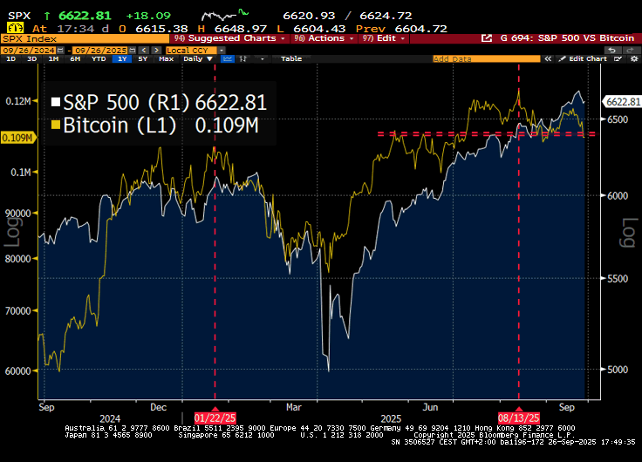This screenshot has height=462, width=642.
Task: Switch to the Table view
Action: [290, 59]
